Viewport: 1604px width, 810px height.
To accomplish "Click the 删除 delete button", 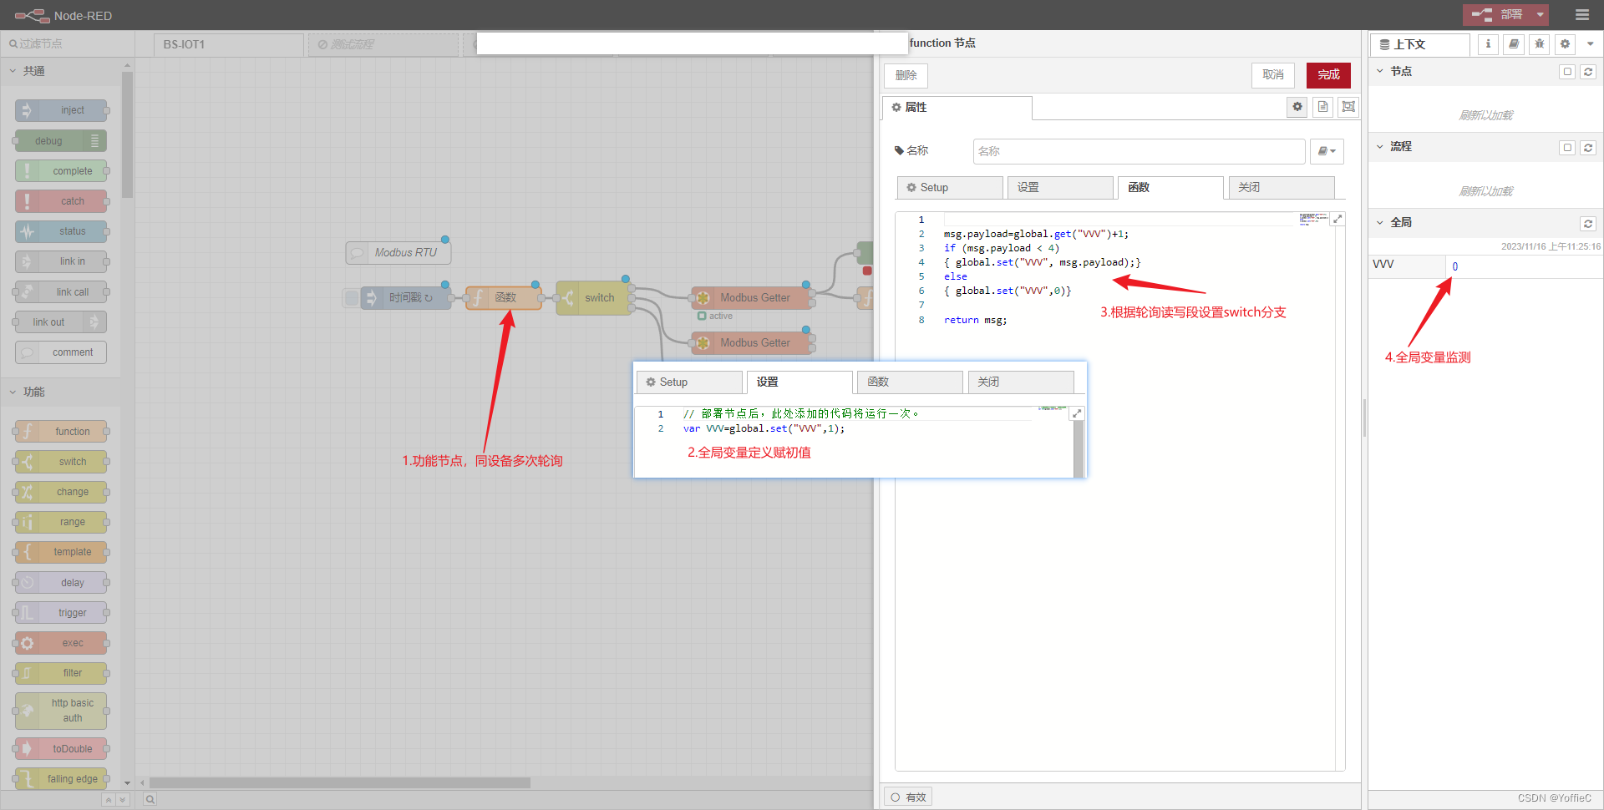I will click(x=906, y=75).
